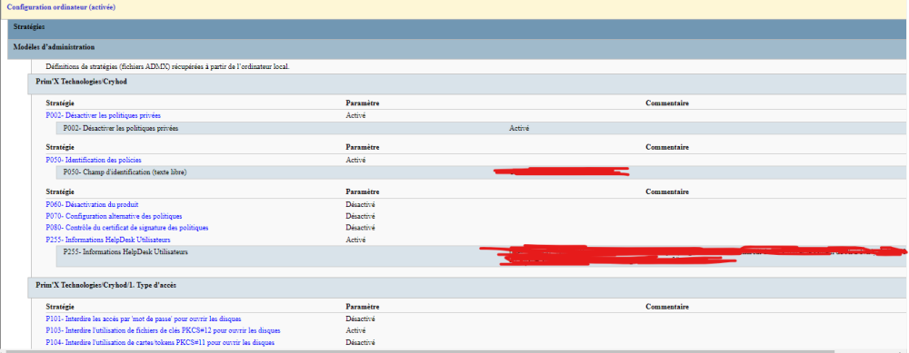
Task: Collapse Prim'X Technologies/Cryhod/1. Type d'accès section
Action: [x=466, y=287]
